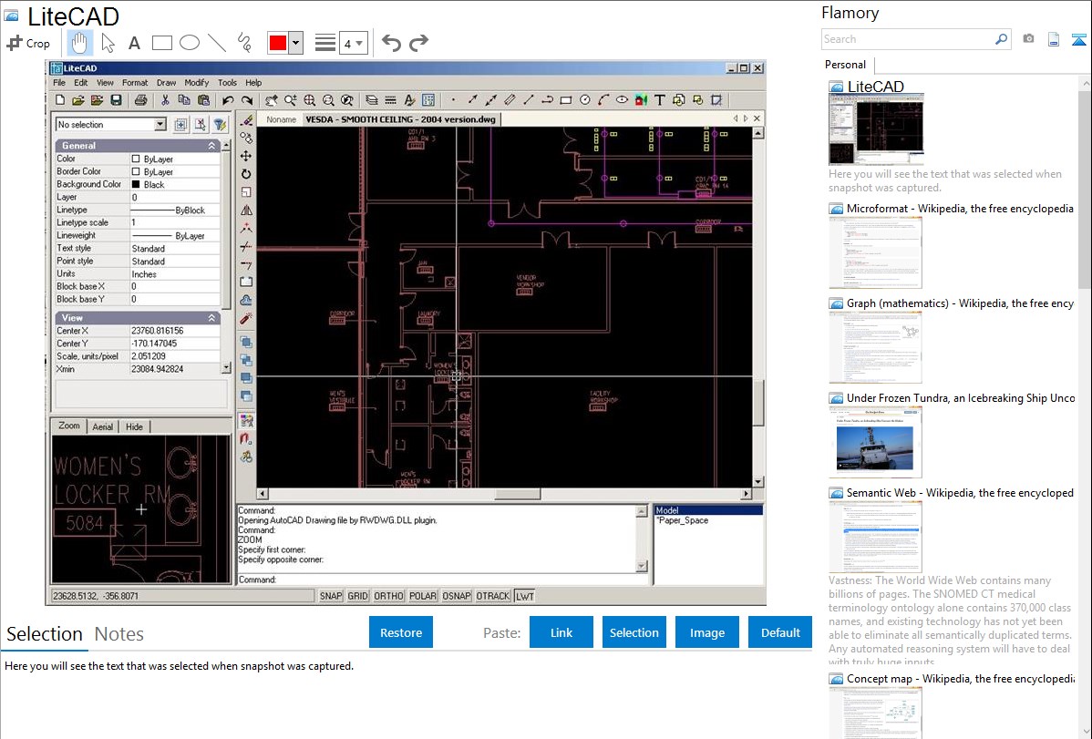Click the Save floppy disk icon
The width and height of the screenshot is (1092, 739).
point(117,100)
